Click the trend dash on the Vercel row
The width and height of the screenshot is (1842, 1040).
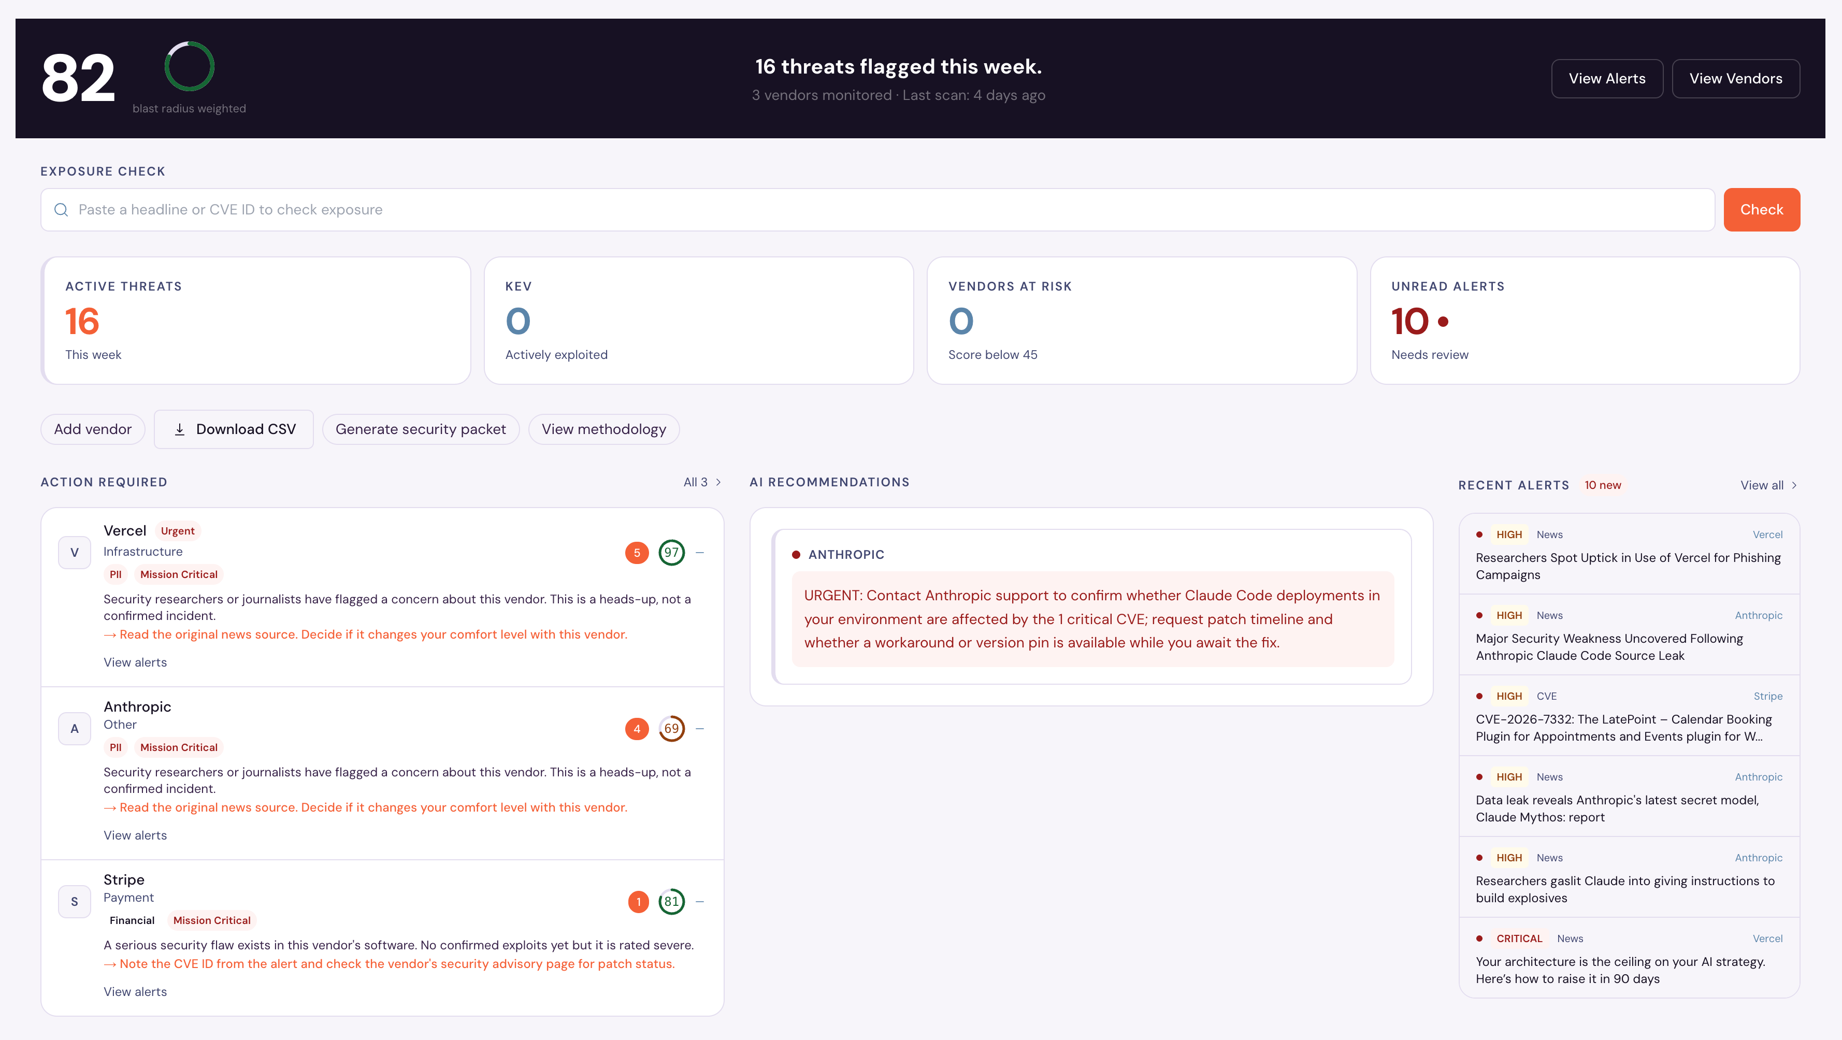[700, 553]
